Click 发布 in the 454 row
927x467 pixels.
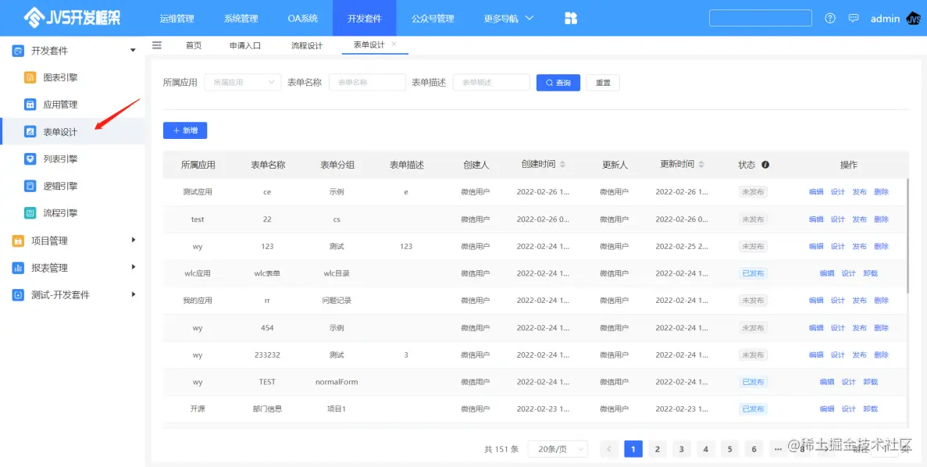pos(860,327)
